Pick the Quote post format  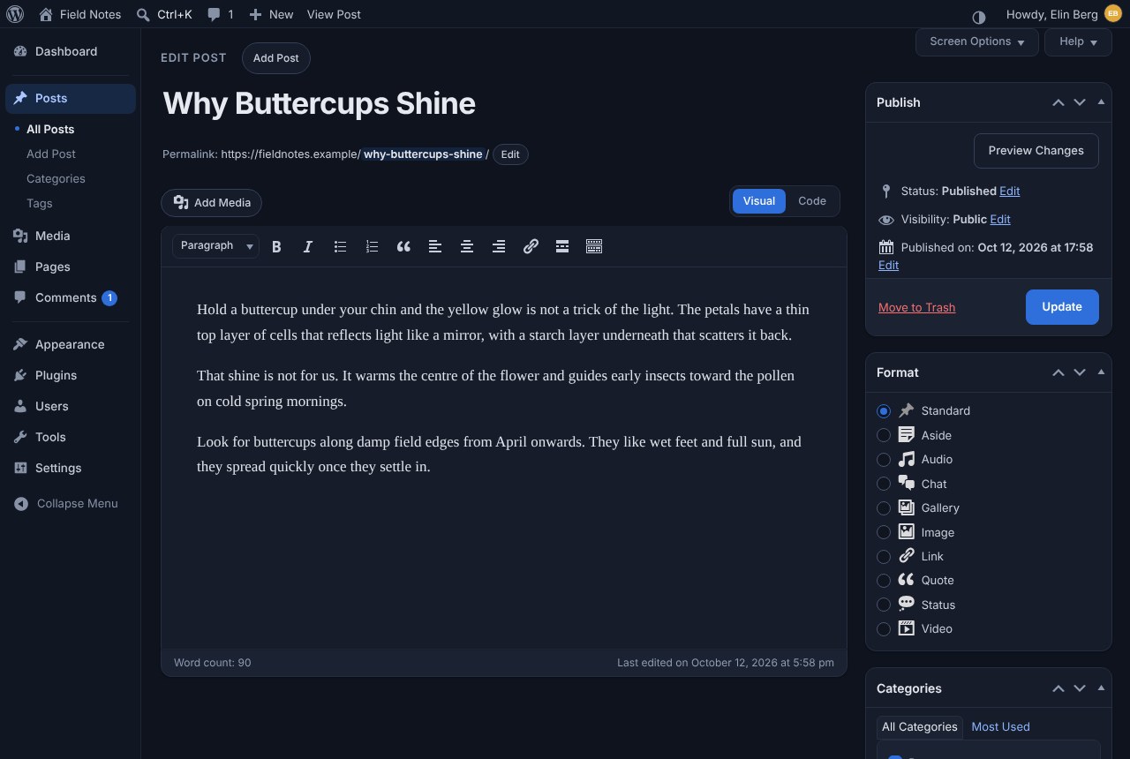884,581
